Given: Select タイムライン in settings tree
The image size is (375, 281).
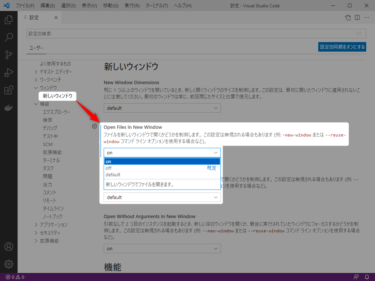Looking at the screenshot, I should click(53, 209).
